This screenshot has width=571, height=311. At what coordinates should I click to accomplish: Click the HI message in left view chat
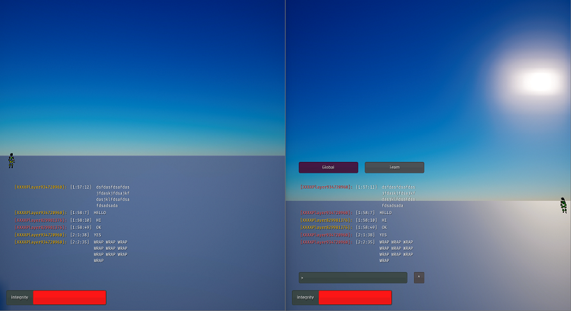coord(99,221)
